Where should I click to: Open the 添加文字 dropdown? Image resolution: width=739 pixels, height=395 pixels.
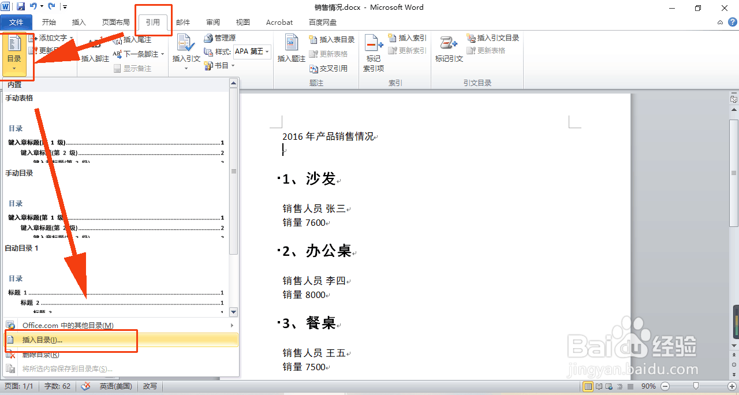coord(51,38)
